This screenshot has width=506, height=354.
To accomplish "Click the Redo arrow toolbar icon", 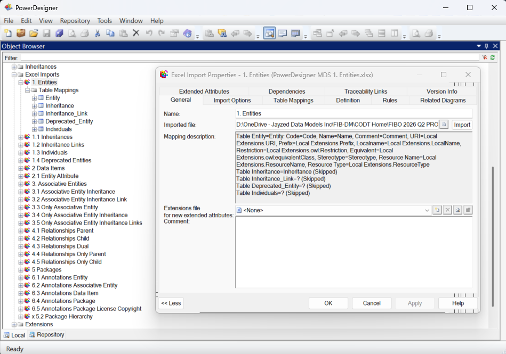I will click(x=162, y=33).
